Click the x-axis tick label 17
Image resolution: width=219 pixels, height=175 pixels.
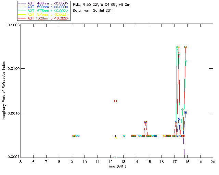(175, 162)
